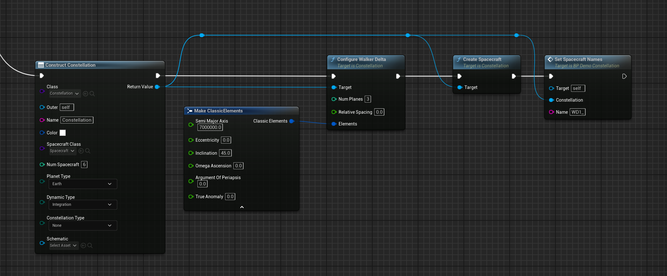Open the Dynamic Type dropdown showing Integration

tap(82, 205)
